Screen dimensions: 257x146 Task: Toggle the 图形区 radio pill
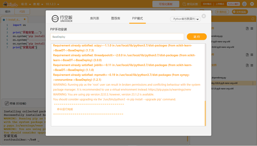pos(222,12)
